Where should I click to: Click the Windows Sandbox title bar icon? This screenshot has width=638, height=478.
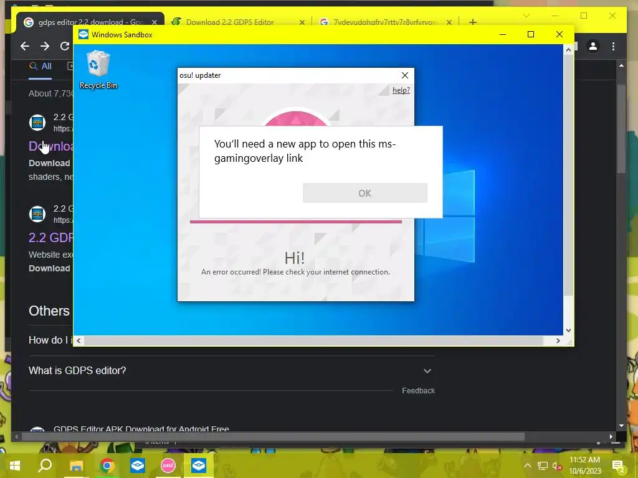[x=83, y=35]
